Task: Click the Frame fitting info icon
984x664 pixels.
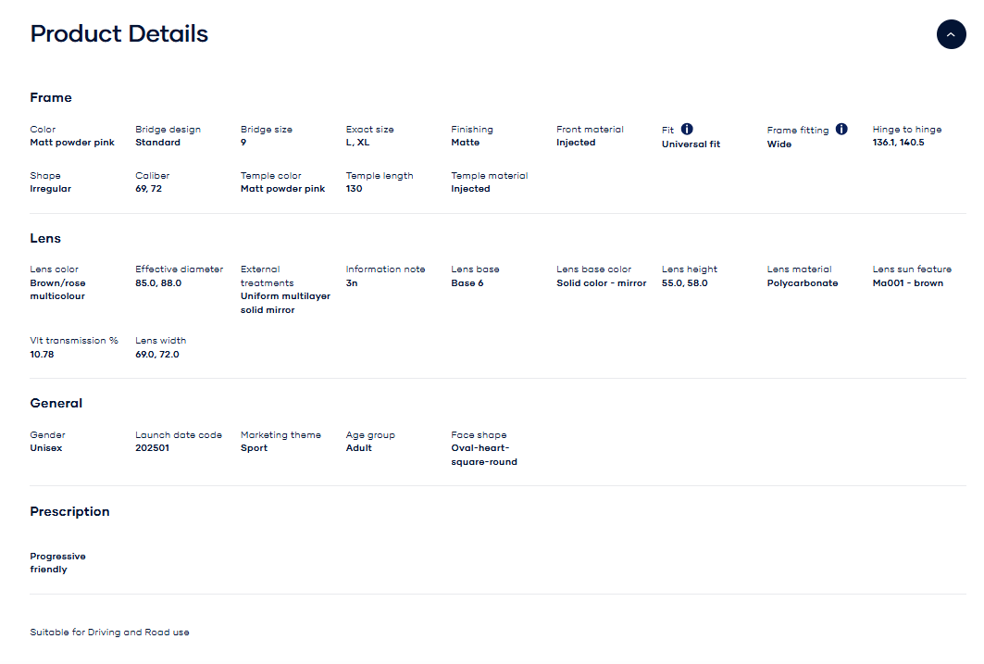Action: click(x=841, y=130)
